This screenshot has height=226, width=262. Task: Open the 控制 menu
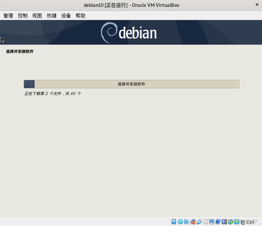[23, 16]
